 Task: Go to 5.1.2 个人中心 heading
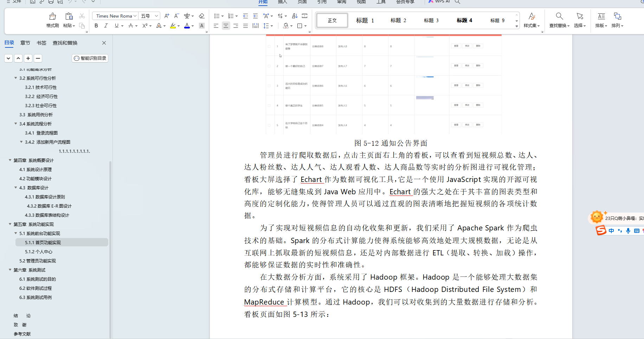coord(39,252)
